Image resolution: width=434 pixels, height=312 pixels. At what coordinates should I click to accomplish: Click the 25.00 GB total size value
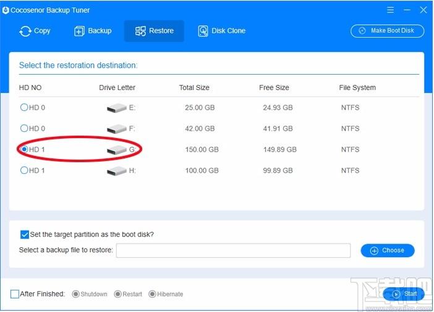pyautogui.click(x=200, y=108)
